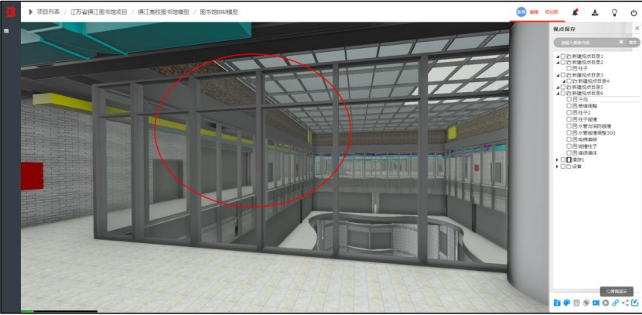Select the 水管与消防碰撞 viewpoint
Screen dimensions: 642x315
594,126
